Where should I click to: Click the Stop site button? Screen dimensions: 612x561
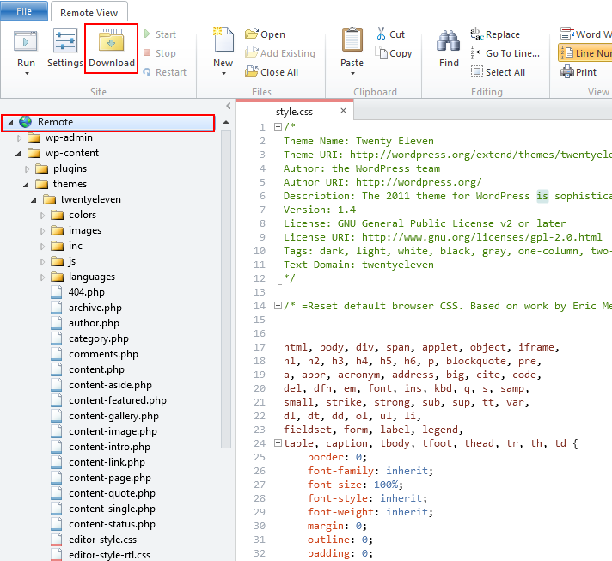160,53
